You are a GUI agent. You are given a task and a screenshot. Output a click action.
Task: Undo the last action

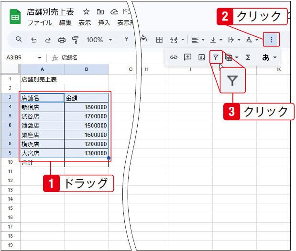tap(33, 40)
